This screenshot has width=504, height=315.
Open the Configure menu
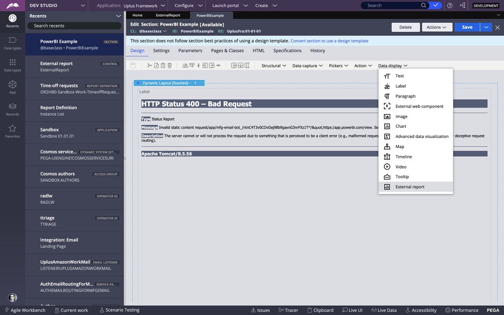189,5
